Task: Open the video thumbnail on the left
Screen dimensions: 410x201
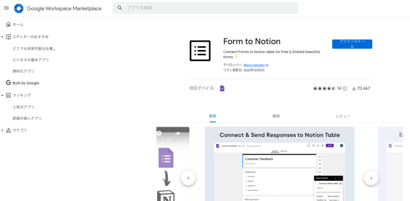Action: coord(173,164)
